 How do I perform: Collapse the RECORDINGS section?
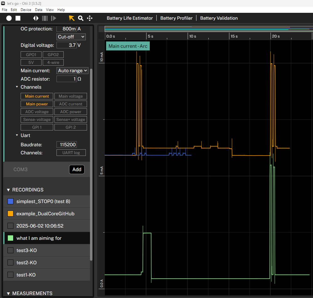coord(8,190)
